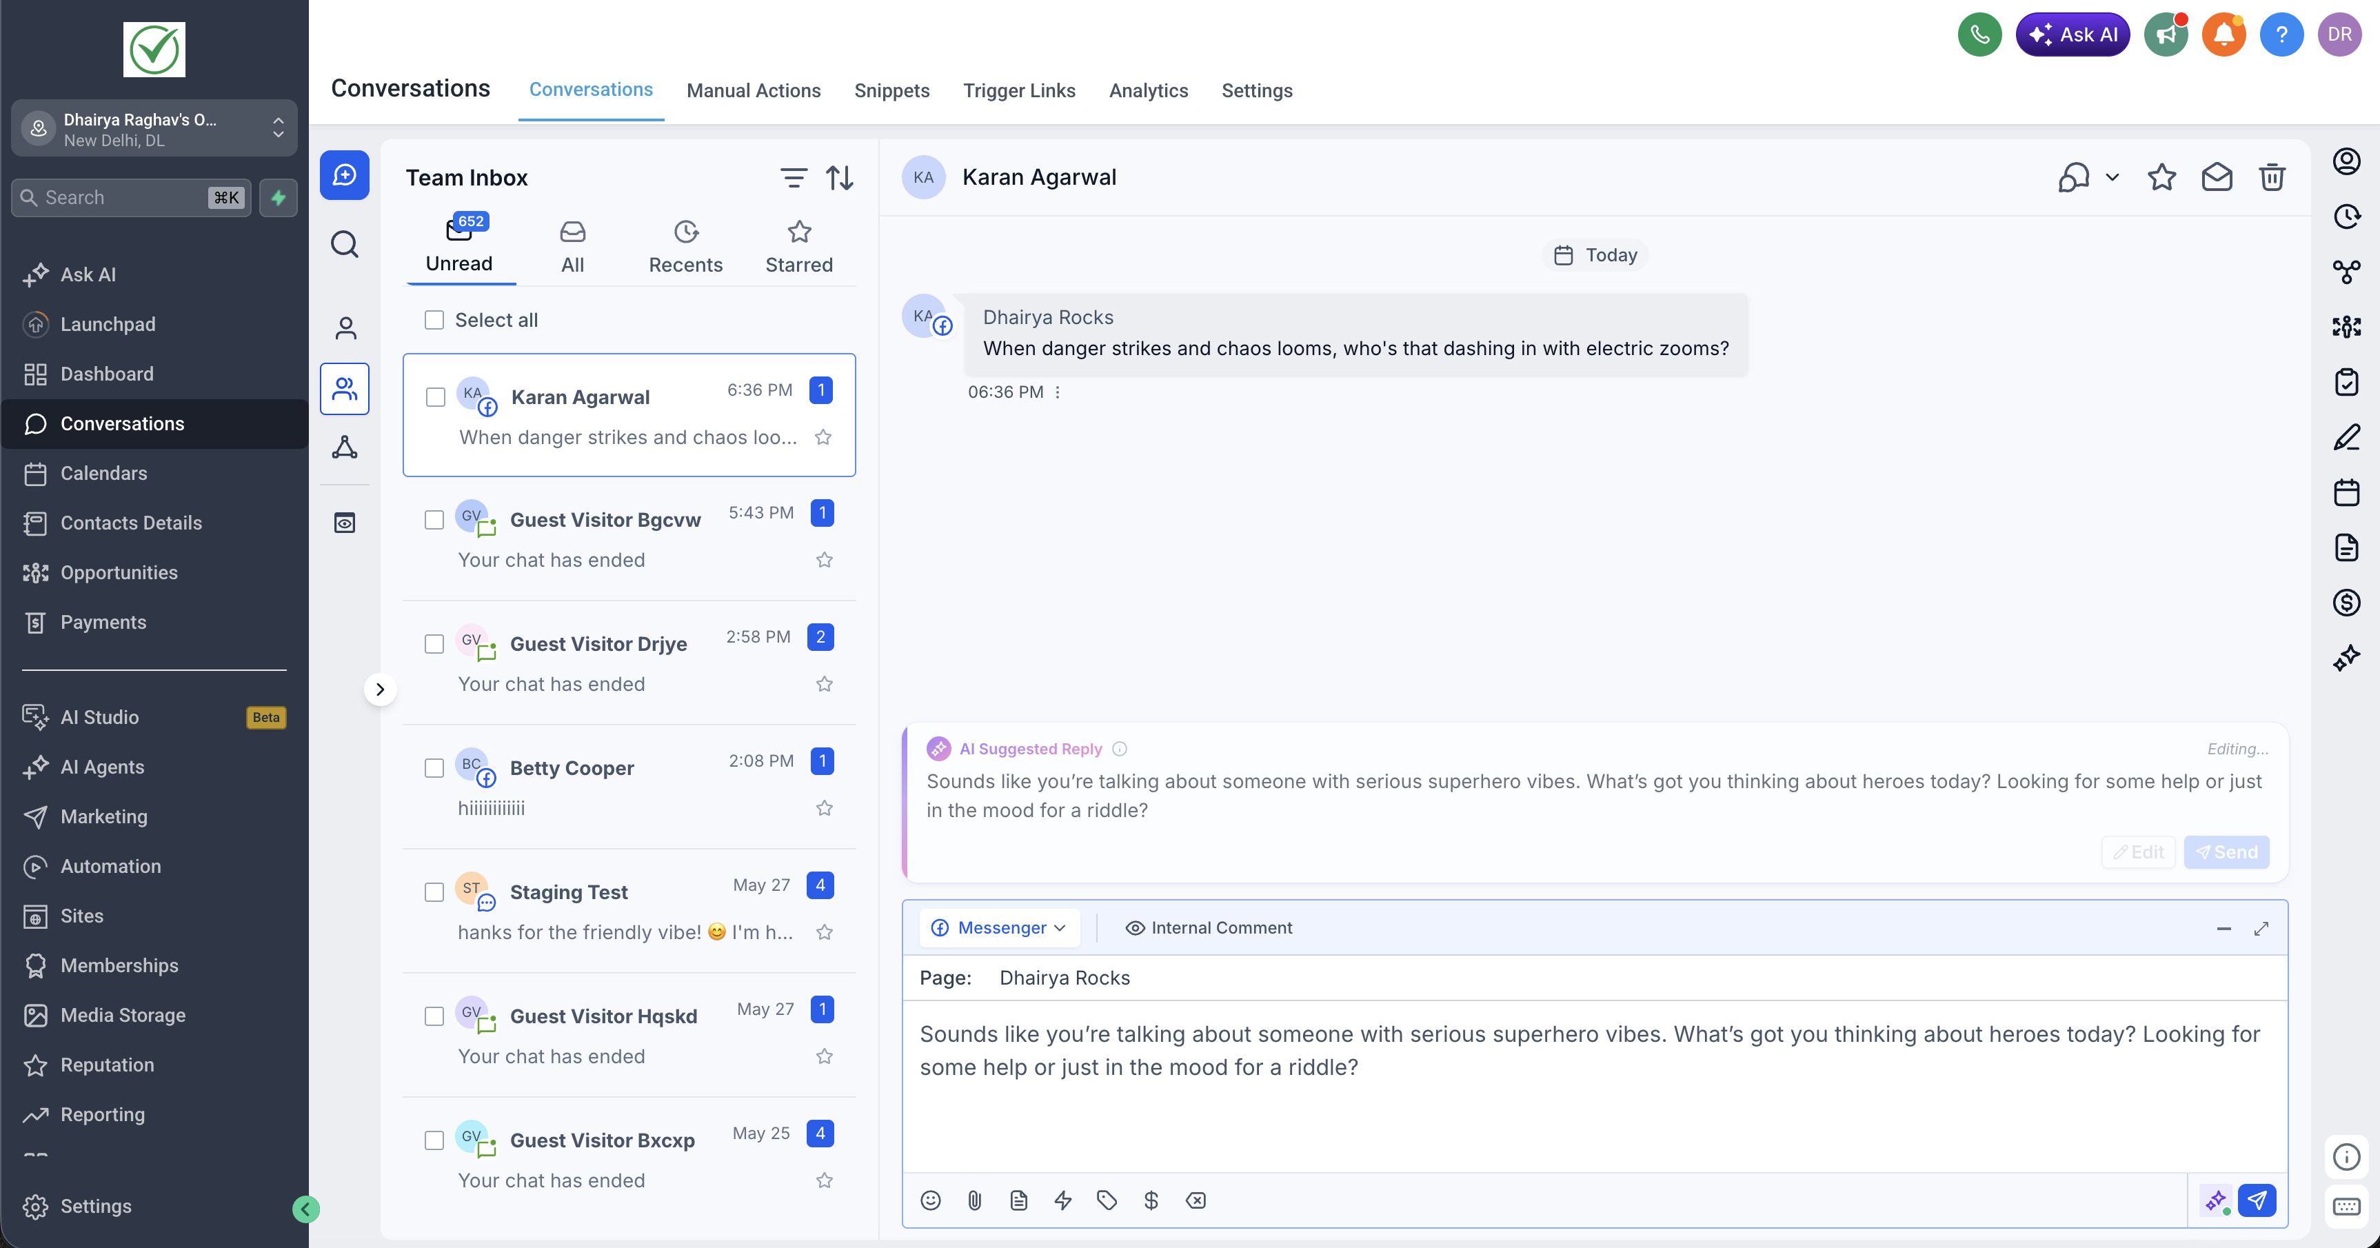Select the Staging Test conversation checkbox
The height and width of the screenshot is (1248, 2380).
pyautogui.click(x=434, y=892)
